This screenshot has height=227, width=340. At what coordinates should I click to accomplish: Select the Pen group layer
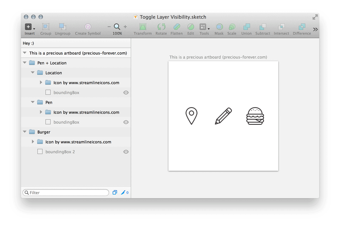[x=49, y=102]
